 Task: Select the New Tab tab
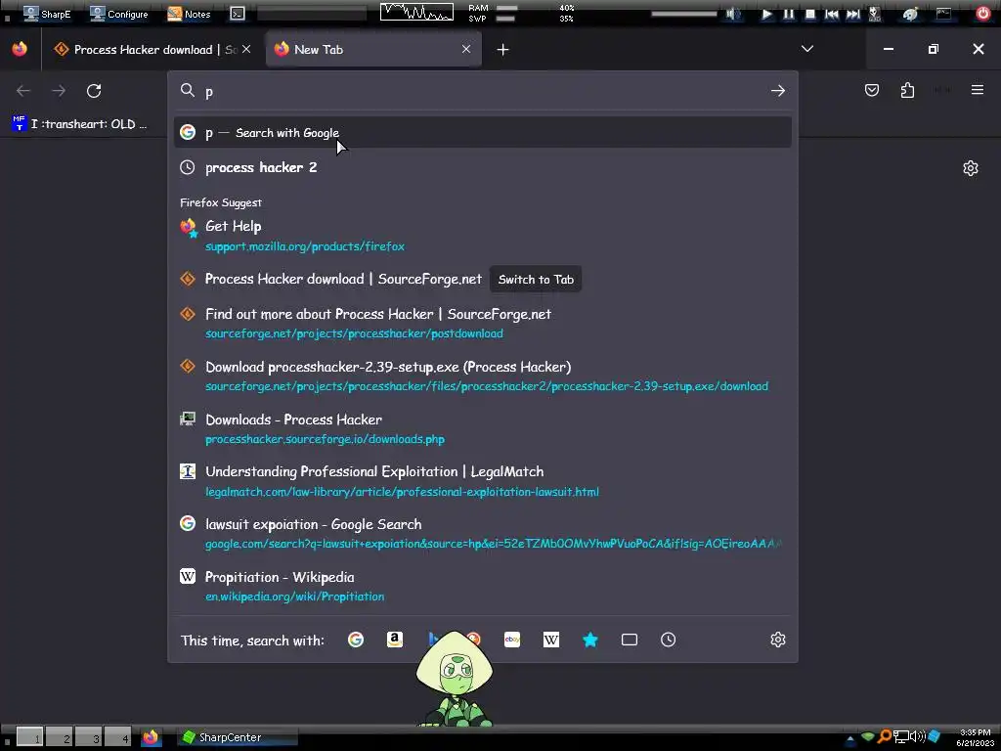(374, 49)
